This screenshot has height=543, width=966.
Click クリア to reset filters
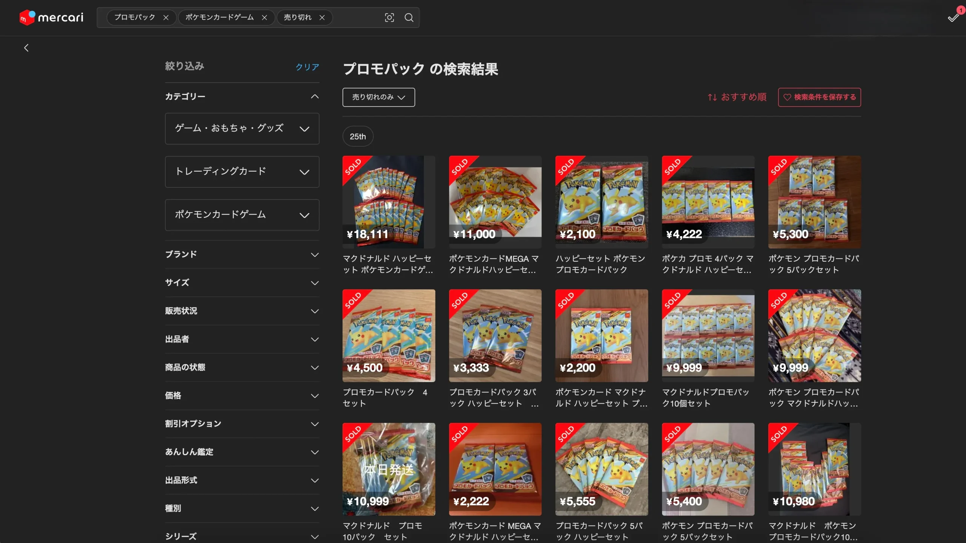pyautogui.click(x=307, y=67)
